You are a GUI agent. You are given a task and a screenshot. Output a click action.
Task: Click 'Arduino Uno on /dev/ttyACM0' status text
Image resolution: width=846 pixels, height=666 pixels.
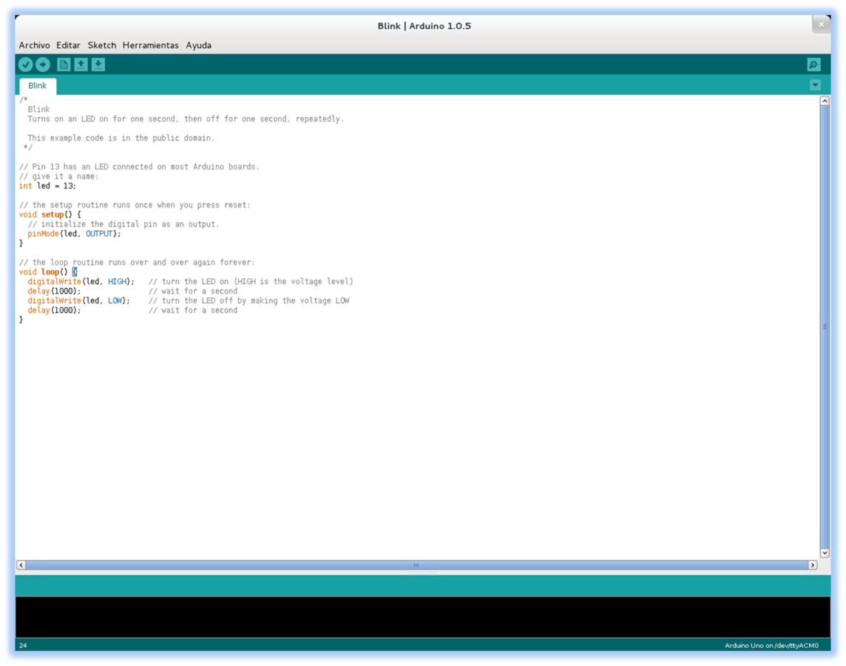[771, 645]
